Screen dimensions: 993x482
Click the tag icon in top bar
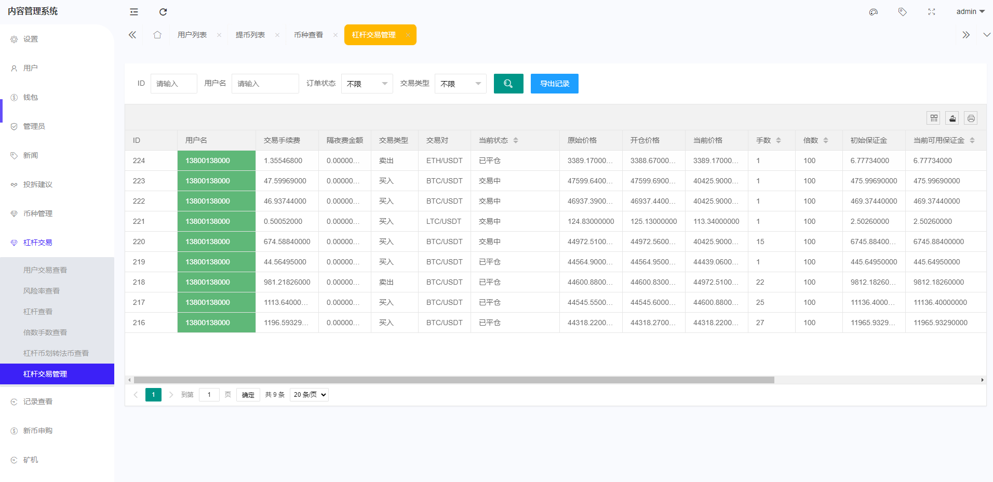pyautogui.click(x=902, y=11)
